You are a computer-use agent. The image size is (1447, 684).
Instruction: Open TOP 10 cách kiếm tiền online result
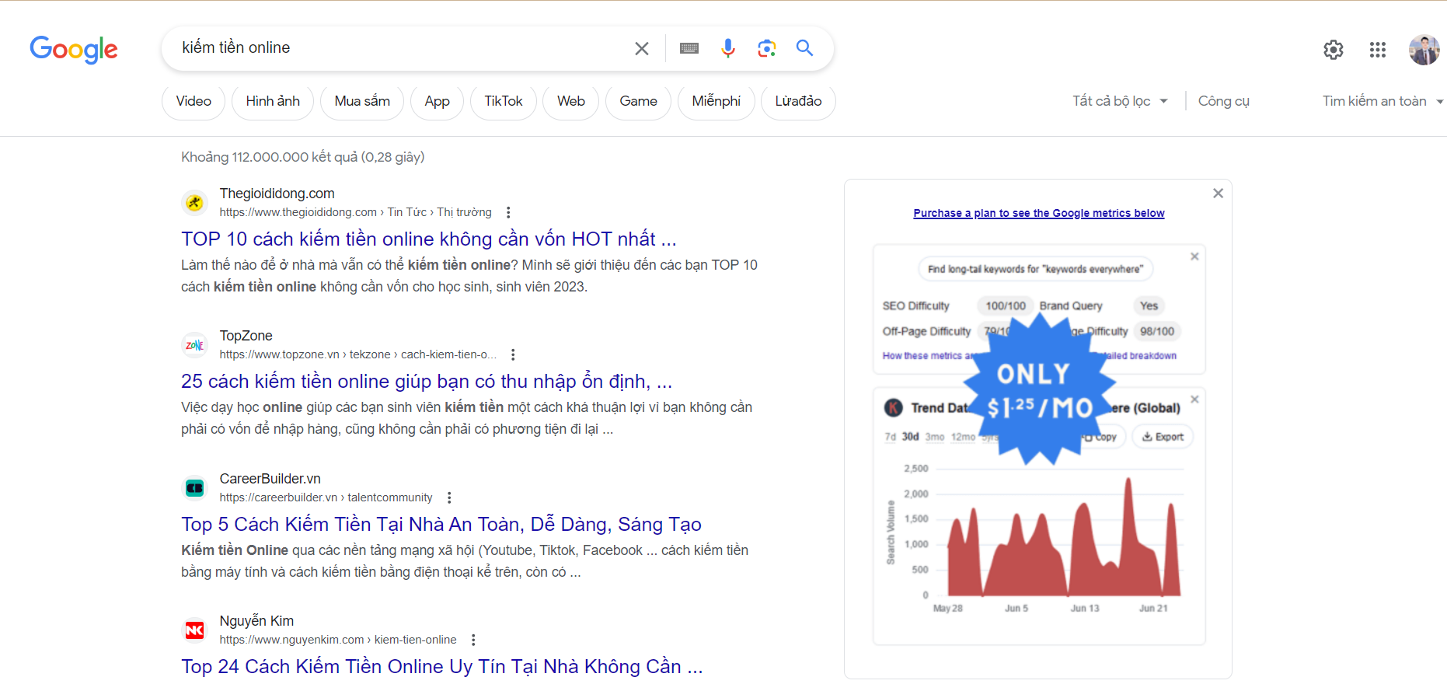pos(429,239)
